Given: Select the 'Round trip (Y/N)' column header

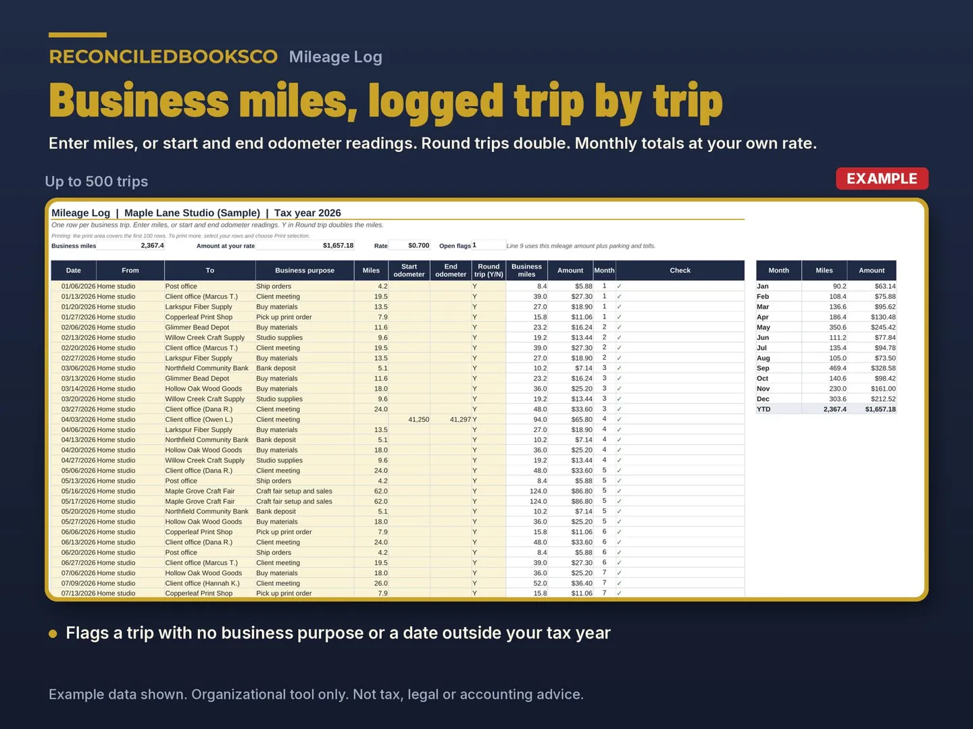Looking at the screenshot, I should pyautogui.click(x=489, y=271).
